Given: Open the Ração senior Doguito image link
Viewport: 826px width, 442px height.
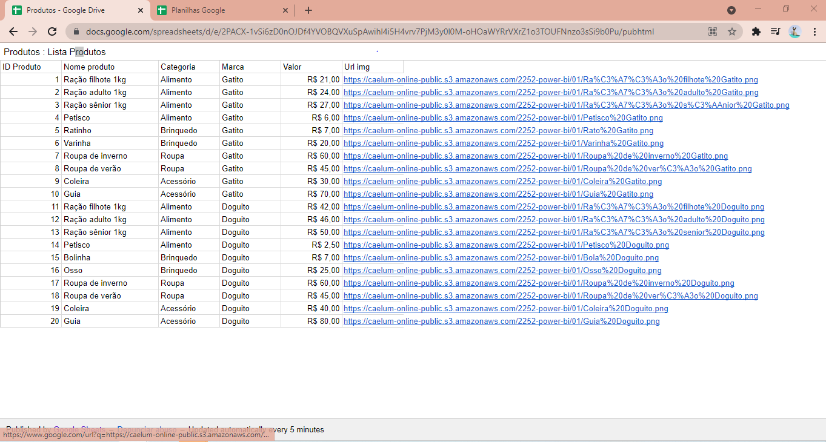Looking at the screenshot, I should (x=554, y=232).
